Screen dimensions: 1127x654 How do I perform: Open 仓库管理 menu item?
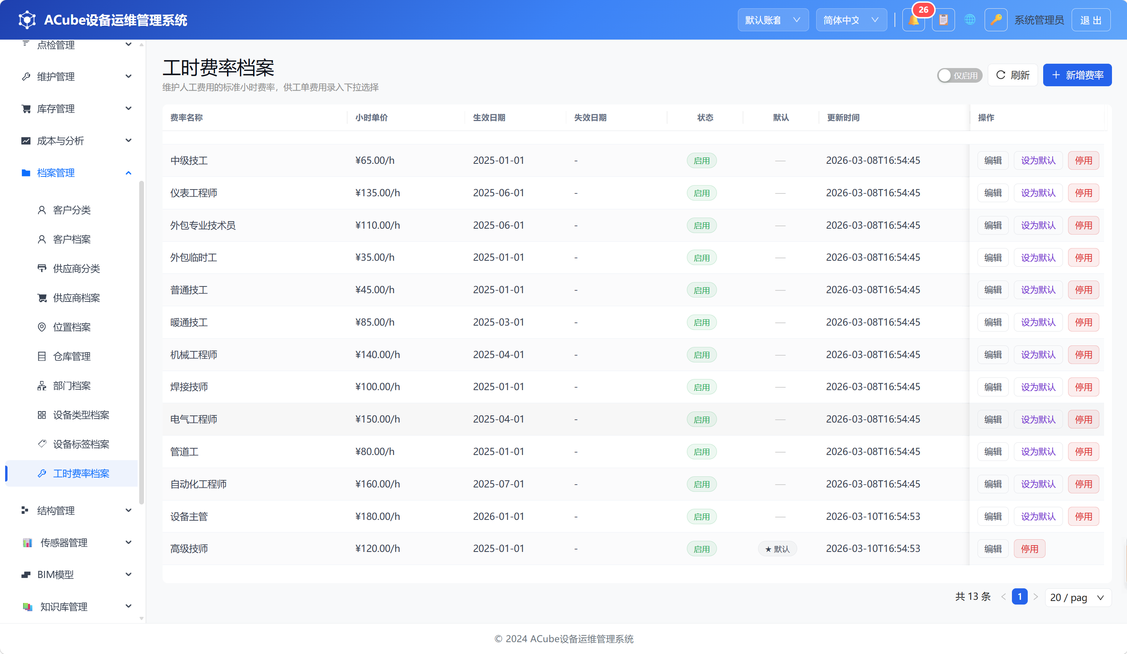tap(72, 356)
